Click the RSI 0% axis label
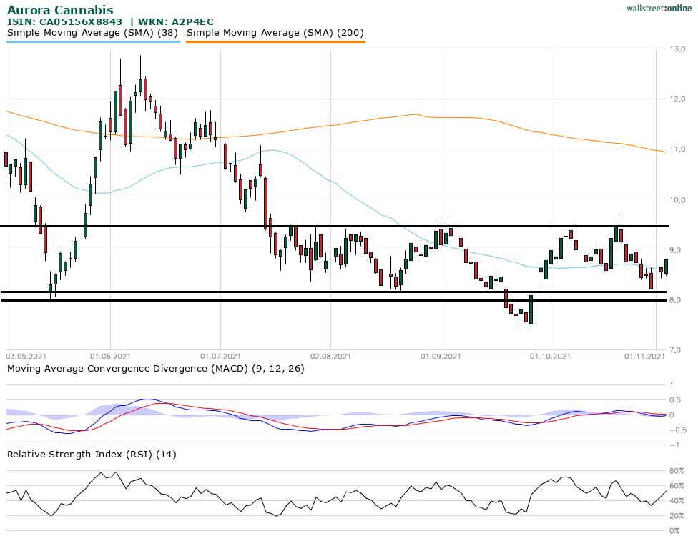Screen dimensions: 698x536 pyautogui.click(x=675, y=531)
